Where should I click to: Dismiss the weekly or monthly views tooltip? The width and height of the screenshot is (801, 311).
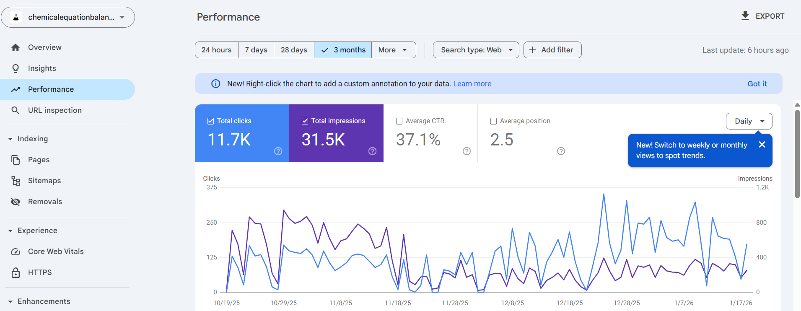click(762, 145)
